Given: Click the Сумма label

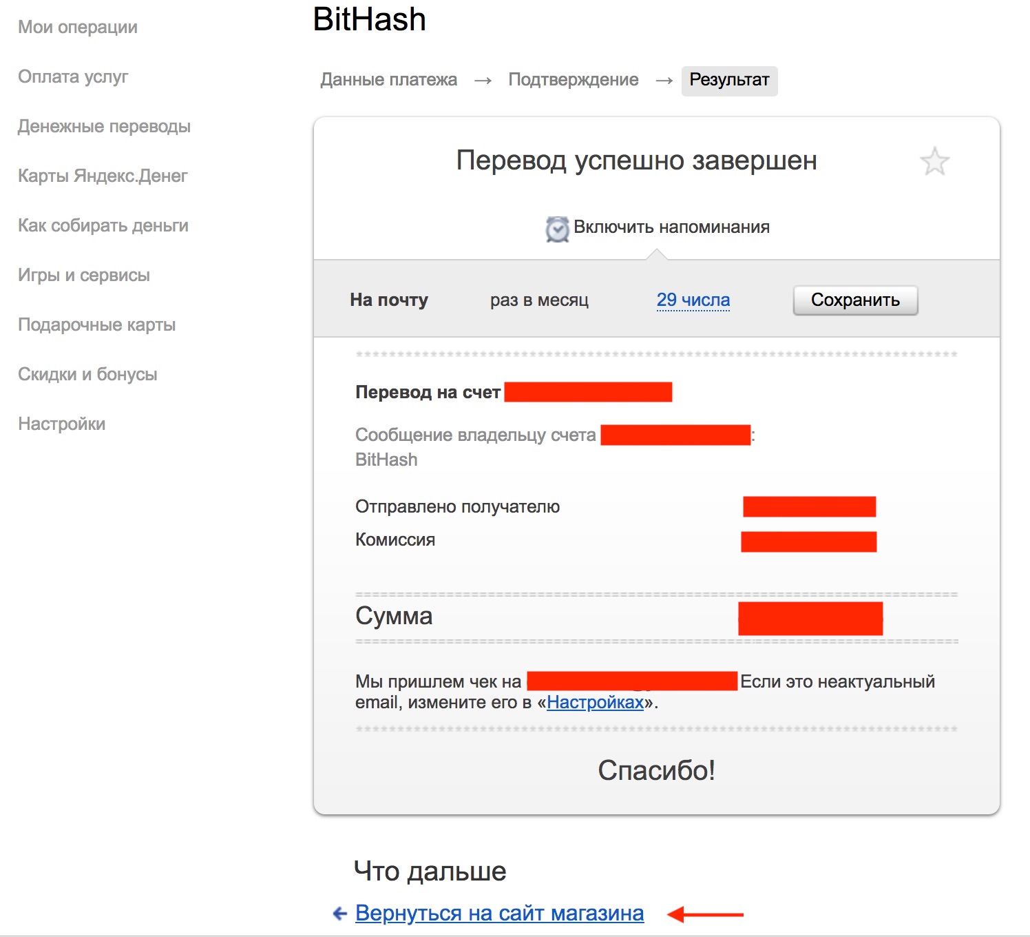Looking at the screenshot, I should (x=394, y=615).
